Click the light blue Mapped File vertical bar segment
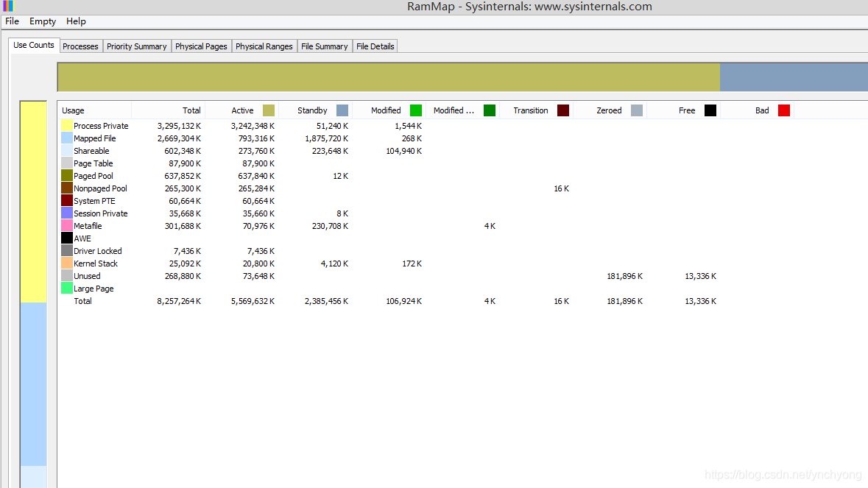 pos(33,384)
